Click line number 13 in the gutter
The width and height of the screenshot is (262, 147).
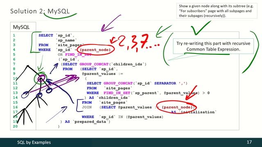point(15,93)
